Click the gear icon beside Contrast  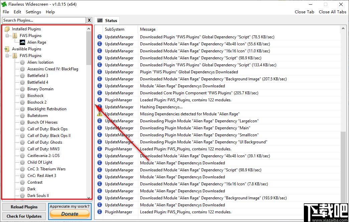(x=22, y=182)
